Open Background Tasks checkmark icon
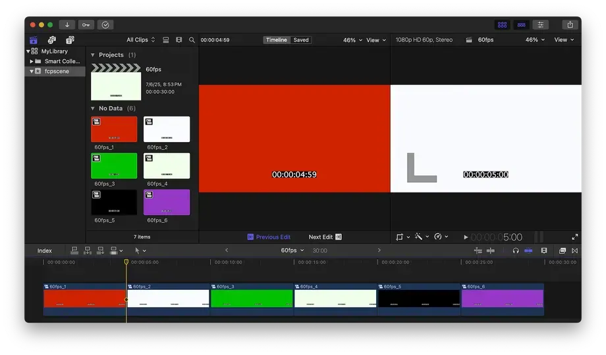 click(105, 25)
